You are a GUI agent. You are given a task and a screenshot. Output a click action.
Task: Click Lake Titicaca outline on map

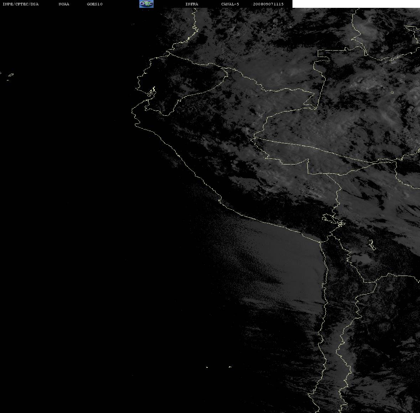tap(333, 220)
